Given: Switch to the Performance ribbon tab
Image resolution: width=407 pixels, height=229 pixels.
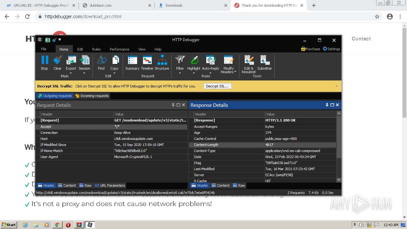Looking at the screenshot, I should [120, 49].
